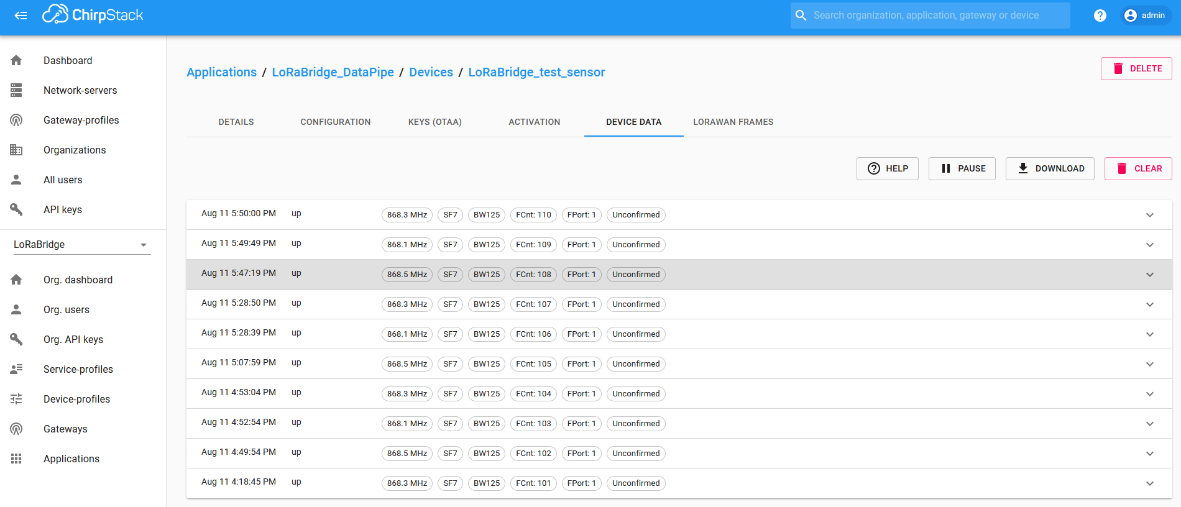This screenshot has width=1181, height=507.
Task: Open the LoRaBridge organization dropdown
Action: [x=82, y=245]
